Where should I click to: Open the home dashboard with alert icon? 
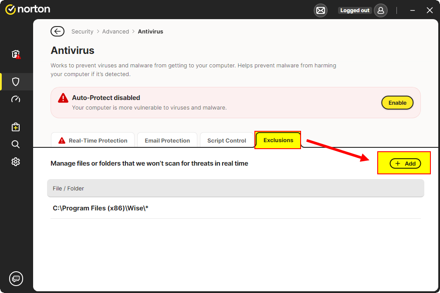tap(16, 54)
